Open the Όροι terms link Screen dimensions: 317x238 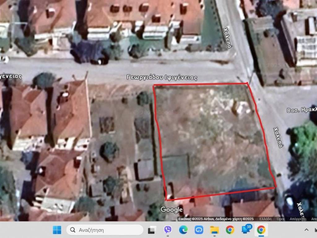pyautogui.click(x=280, y=219)
